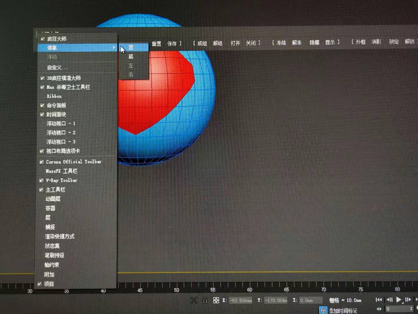The width and height of the screenshot is (418, 314).
Task: Click the Y coordinate input field
Action: [x=275, y=300]
